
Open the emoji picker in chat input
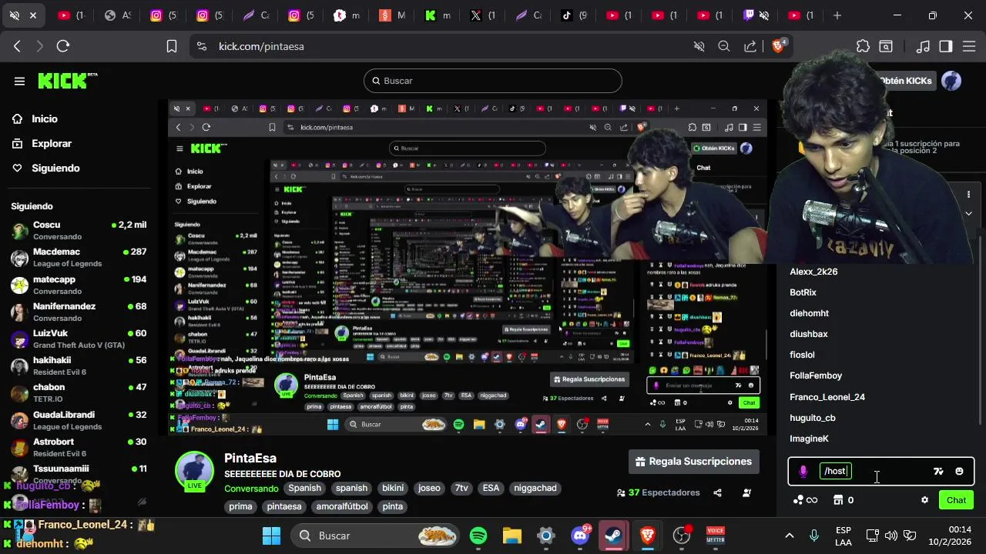[x=959, y=471]
